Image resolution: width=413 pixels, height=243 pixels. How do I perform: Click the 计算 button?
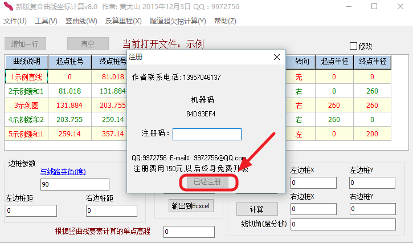(x=257, y=209)
